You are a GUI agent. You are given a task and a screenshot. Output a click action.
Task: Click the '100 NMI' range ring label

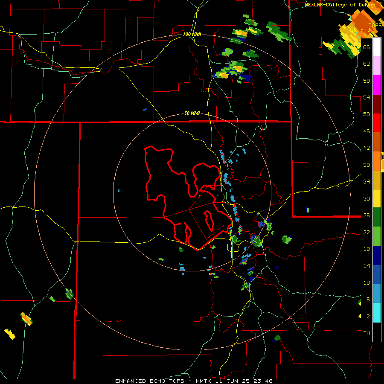pos(192,34)
